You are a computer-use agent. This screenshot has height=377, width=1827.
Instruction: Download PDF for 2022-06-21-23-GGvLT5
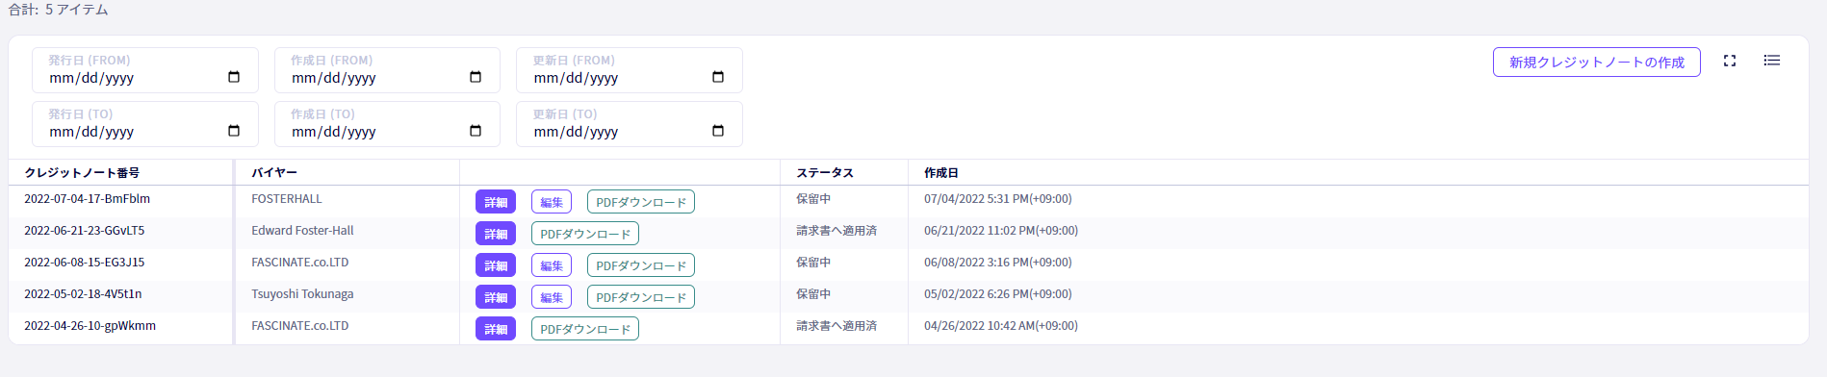[585, 234]
